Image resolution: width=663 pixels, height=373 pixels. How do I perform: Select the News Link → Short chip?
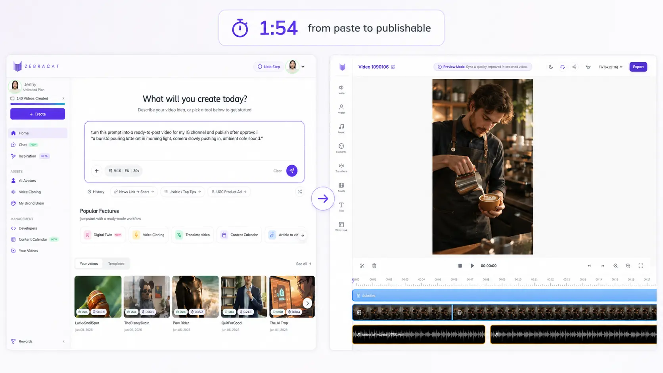(x=134, y=191)
